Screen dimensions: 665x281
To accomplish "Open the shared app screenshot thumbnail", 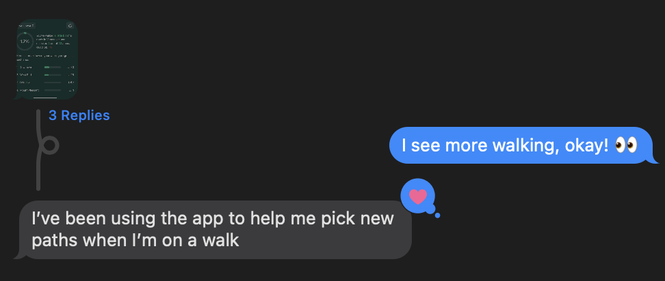I will 47,59.
